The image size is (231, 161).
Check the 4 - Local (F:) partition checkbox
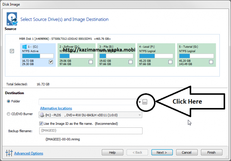coord(170,62)
